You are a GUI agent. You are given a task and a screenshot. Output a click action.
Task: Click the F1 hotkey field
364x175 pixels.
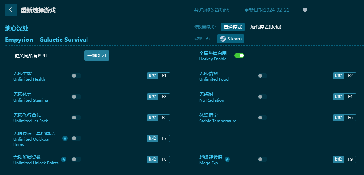pyautogui.click(x=164, y=76)
